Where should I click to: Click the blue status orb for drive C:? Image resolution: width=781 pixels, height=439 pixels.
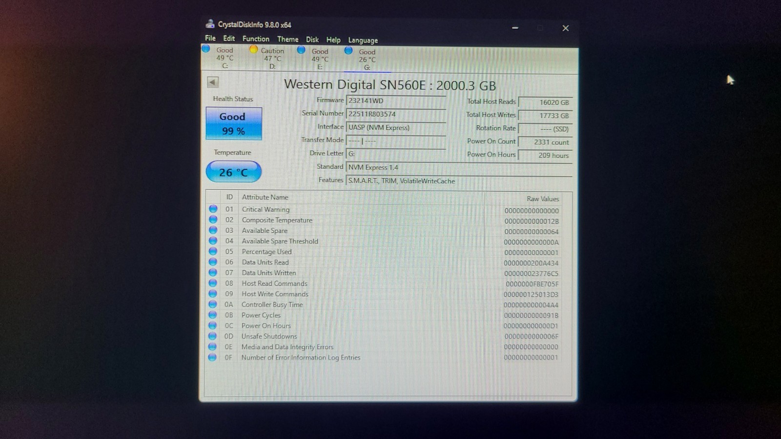(206, 49)
